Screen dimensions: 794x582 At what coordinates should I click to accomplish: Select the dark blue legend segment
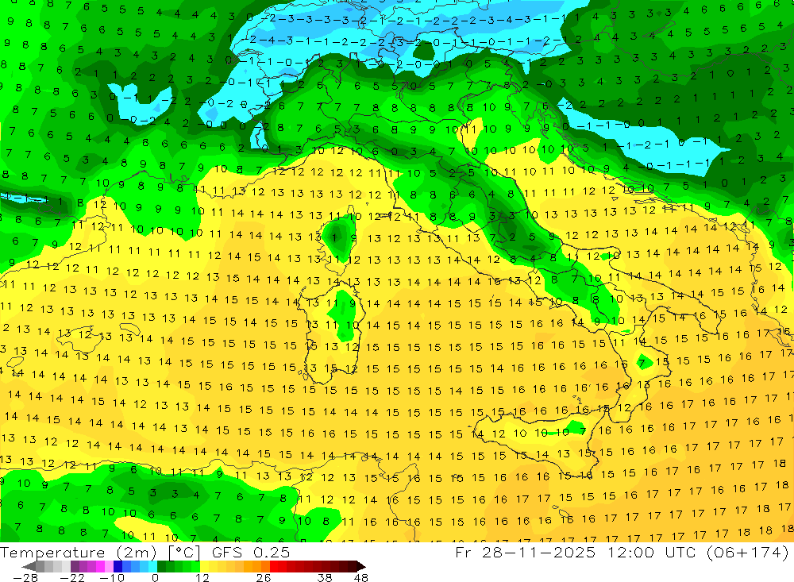[118, 567]
